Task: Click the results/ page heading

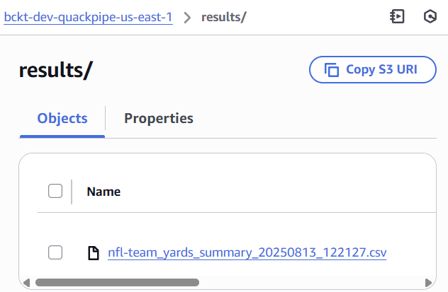Action: pyautogui.click(x=56, y=70)
